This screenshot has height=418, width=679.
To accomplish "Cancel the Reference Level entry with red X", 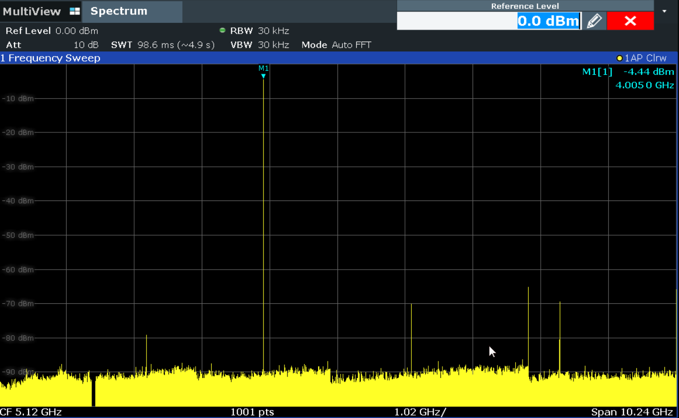I will coord(630,21).
